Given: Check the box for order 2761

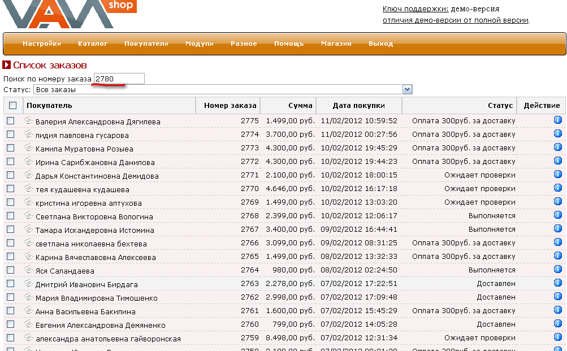Looking at the screenshot, I should click(x=11, y=310).
